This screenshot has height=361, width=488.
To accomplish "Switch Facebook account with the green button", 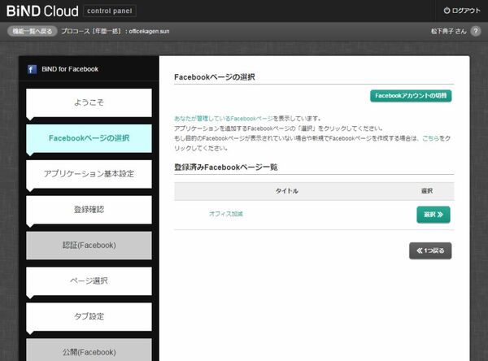I will tap(411, 96).
